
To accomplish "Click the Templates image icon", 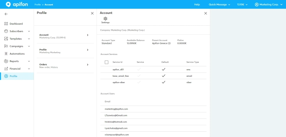I will 6,39.
